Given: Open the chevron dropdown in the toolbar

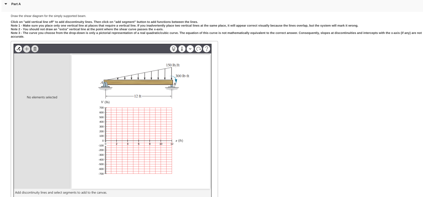Looking at the screenshot, I should pyautogui.click(x=190, y=49).
